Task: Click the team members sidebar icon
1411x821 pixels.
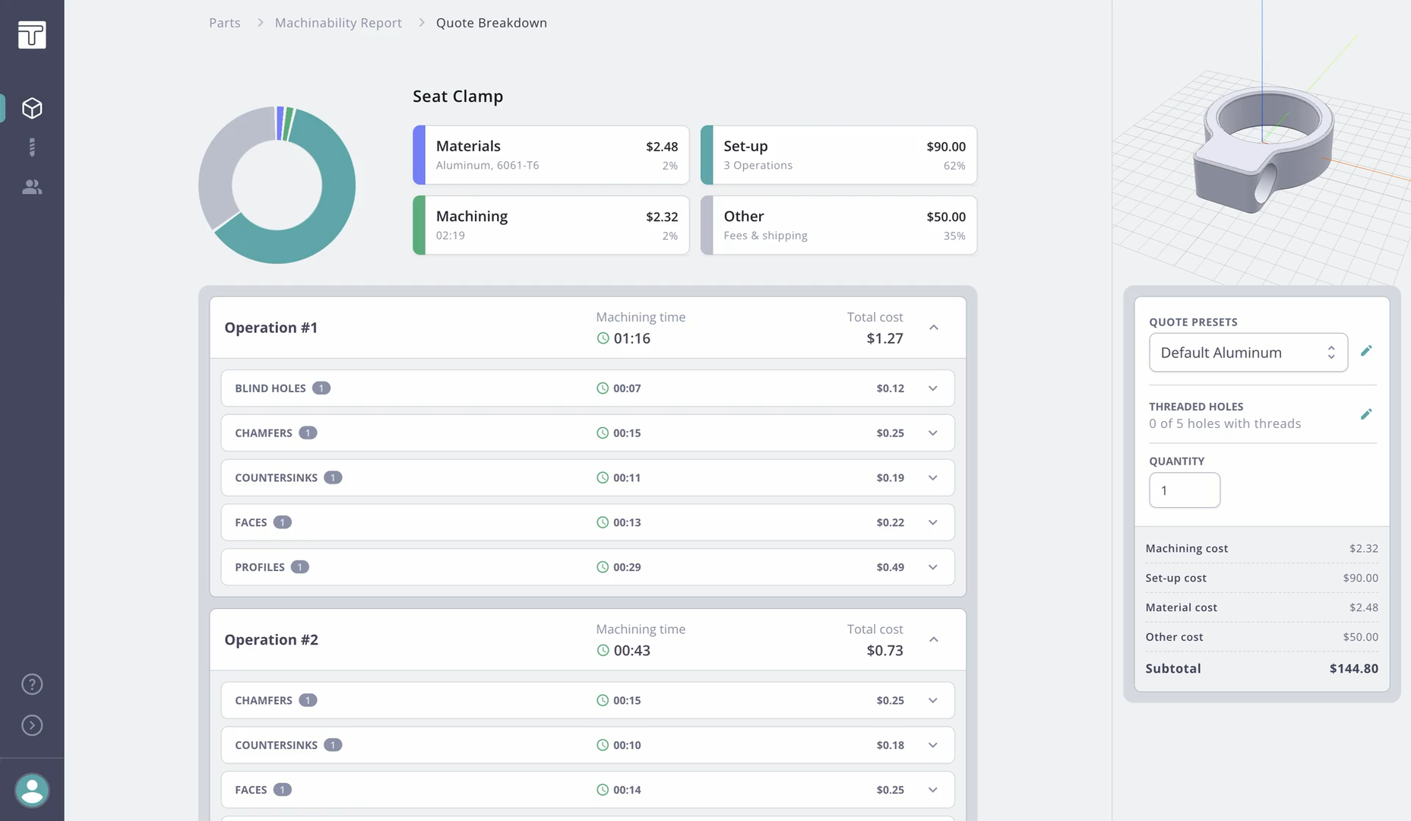Action: [x=32, y=187]
